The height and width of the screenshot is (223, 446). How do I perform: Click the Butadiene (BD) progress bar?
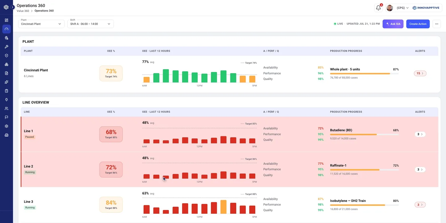(364, 134)
